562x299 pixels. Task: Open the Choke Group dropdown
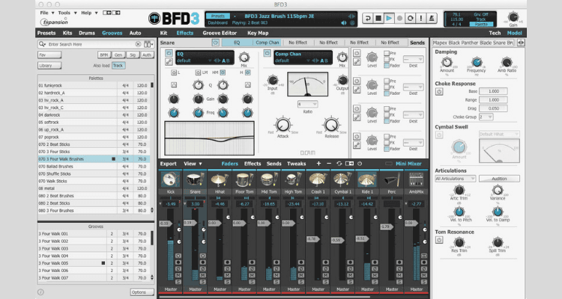[x=486, y=117]
